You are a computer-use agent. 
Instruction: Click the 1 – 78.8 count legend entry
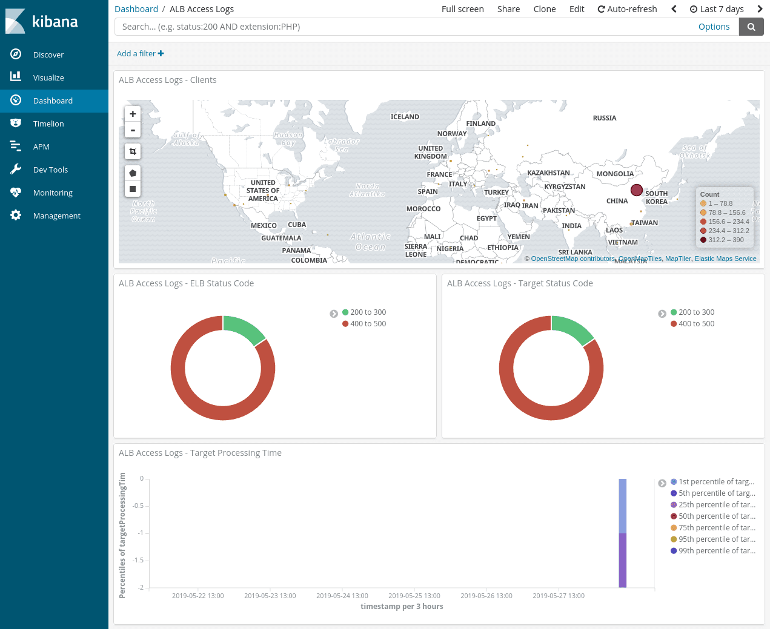tap(717, 203)
